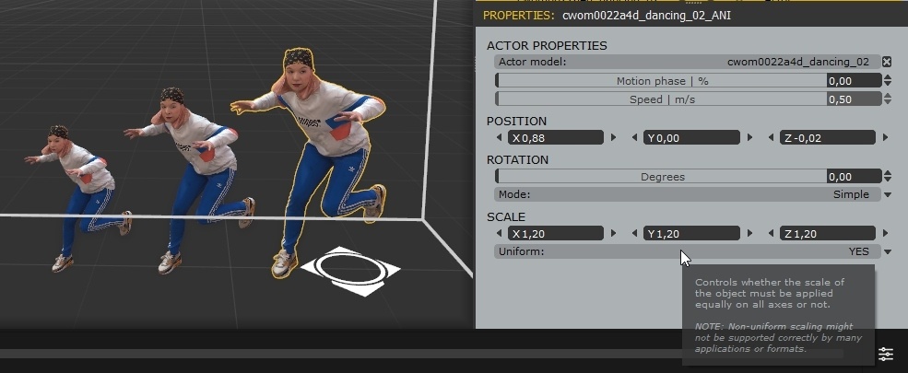
Task: Increase the X position with the right arrow
Action: click(614, 137)
